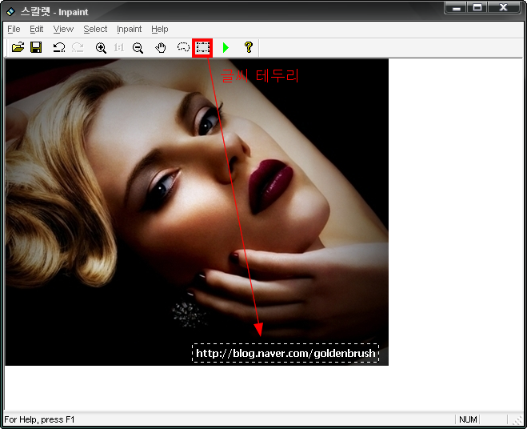Open the Edit menu
Image resolution: width=527 pixels, height=429 pixels.
click(37, 29)
